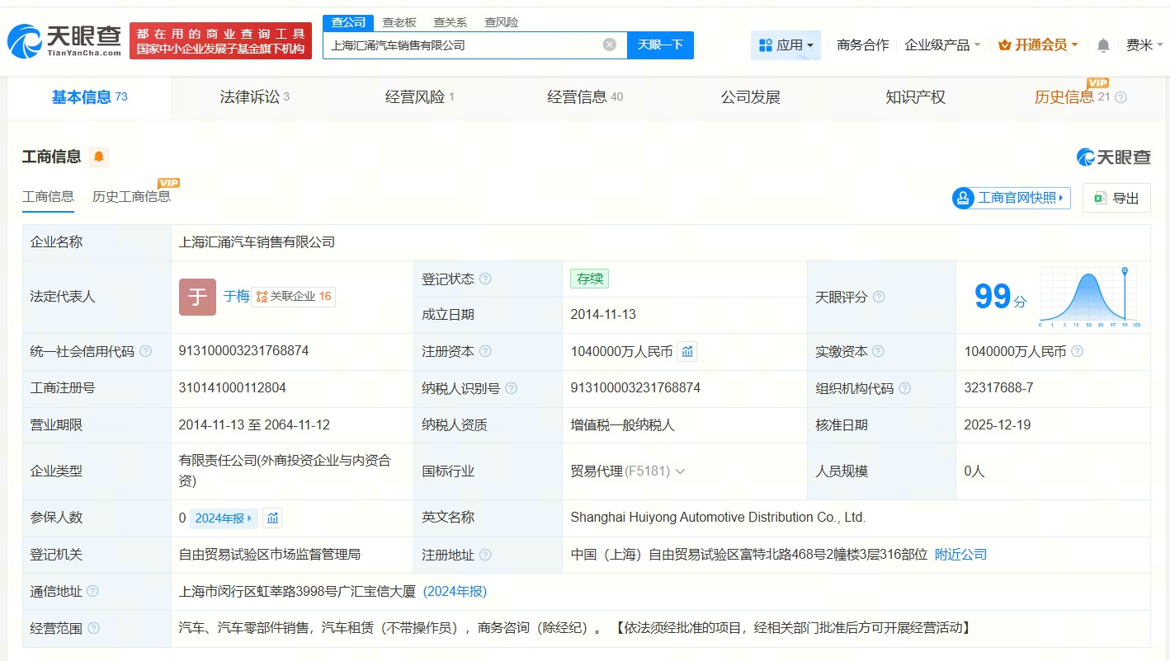Open the 商务合作 link

pos(862,45)
